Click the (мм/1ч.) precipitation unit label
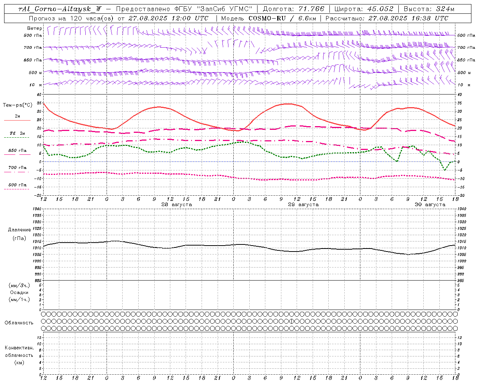This screenshot has height=381, width=477. pos(19,300)
